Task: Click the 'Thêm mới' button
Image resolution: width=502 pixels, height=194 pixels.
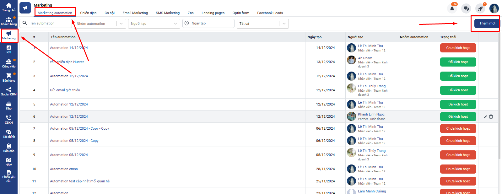Action: point(487,24)
